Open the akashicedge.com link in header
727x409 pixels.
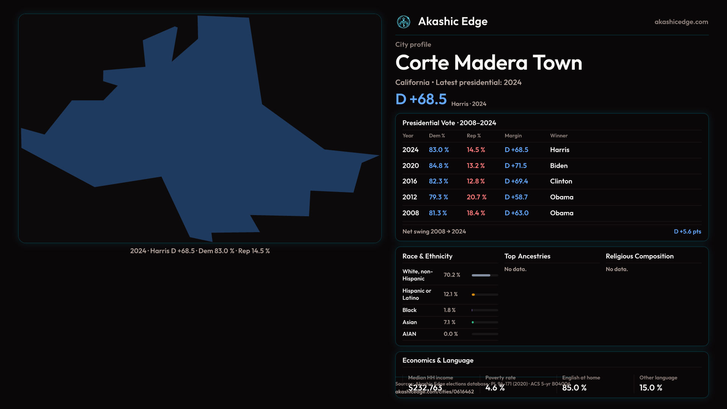[x=681, y=22]
